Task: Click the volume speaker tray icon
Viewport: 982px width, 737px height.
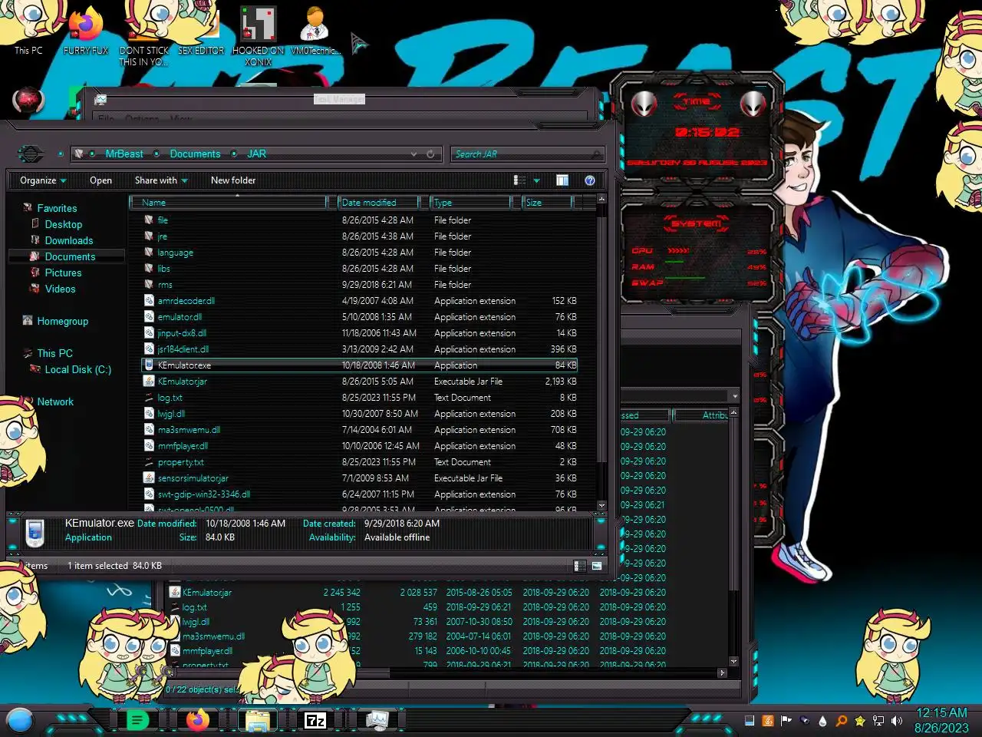Action: (x=897, y=720)
